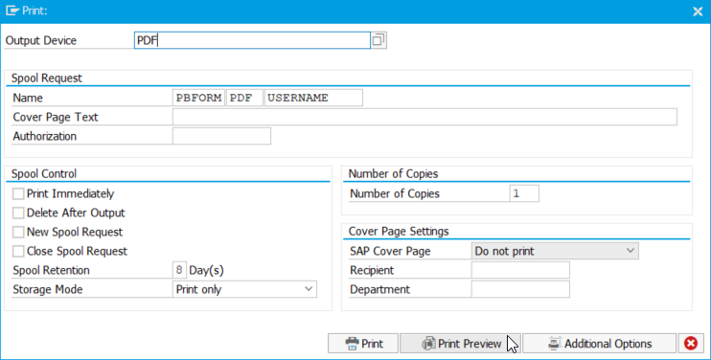Click the Spool Retention label
The height and width of the screenshot is (360, 711).
[51, 270]
